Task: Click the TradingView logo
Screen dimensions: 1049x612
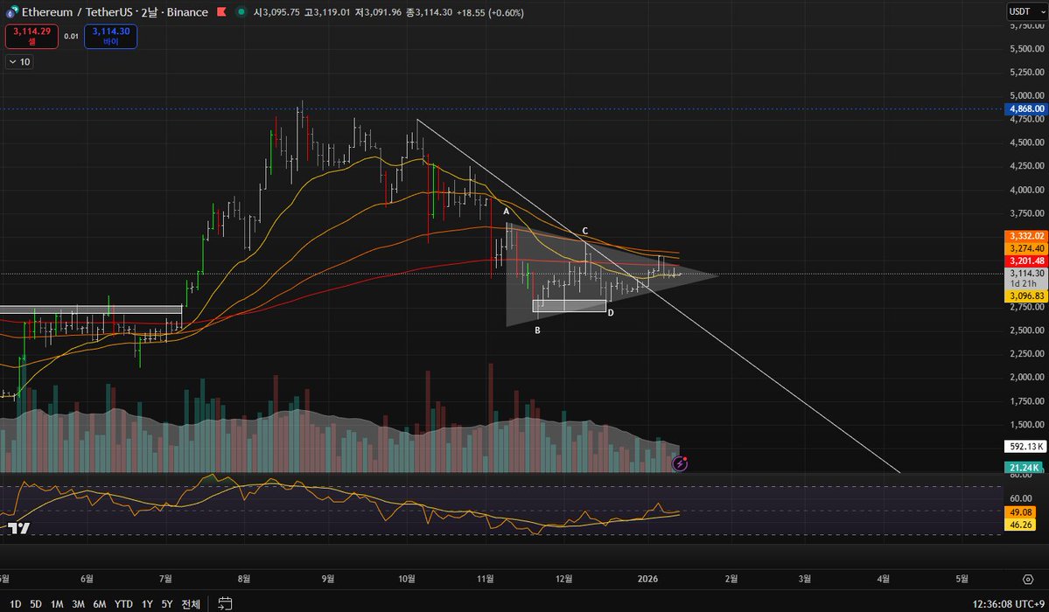Action: (x=18, y=528)
